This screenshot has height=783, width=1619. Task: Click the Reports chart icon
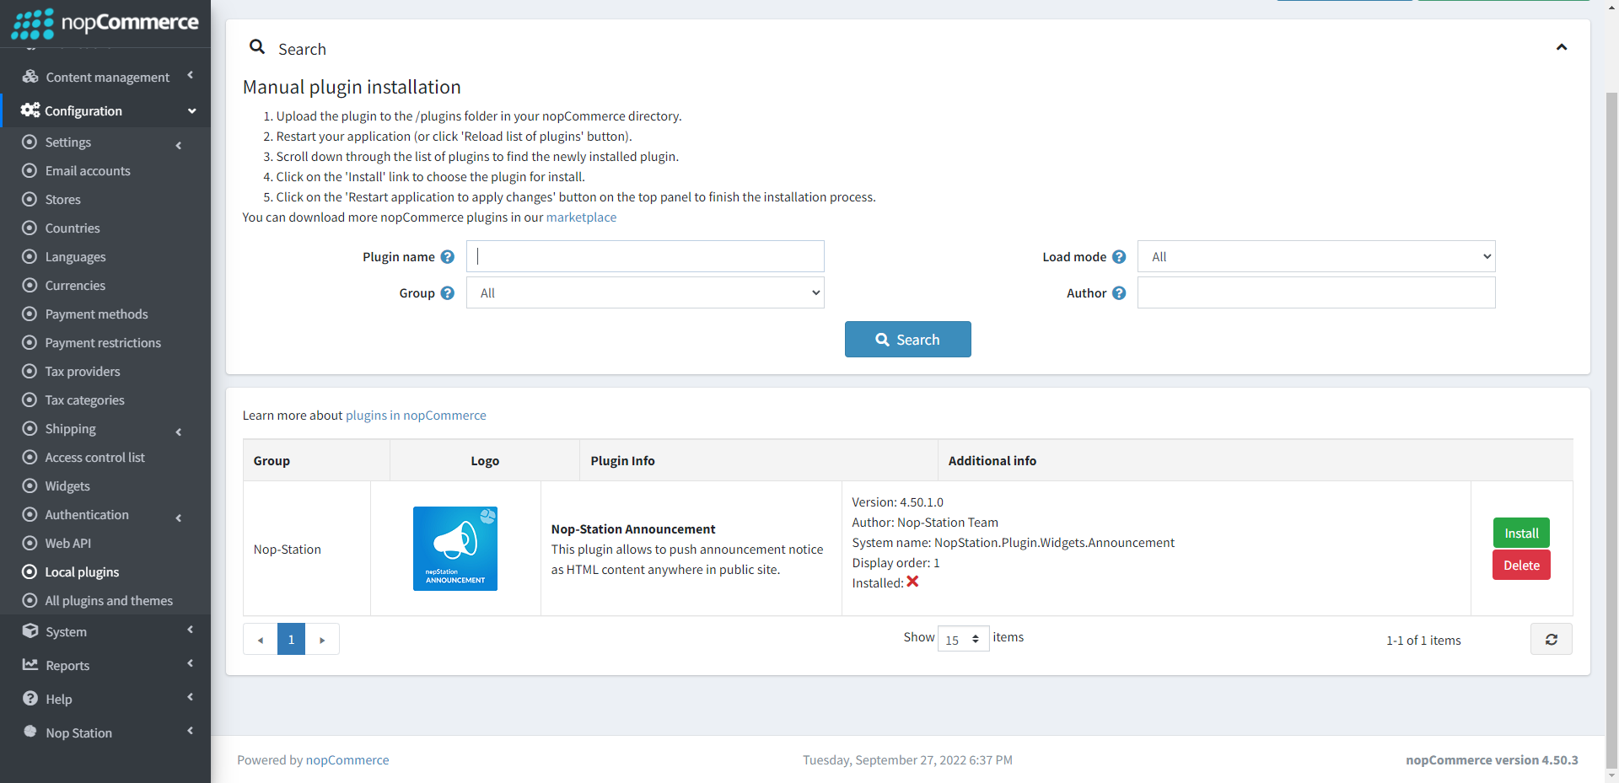30,665
